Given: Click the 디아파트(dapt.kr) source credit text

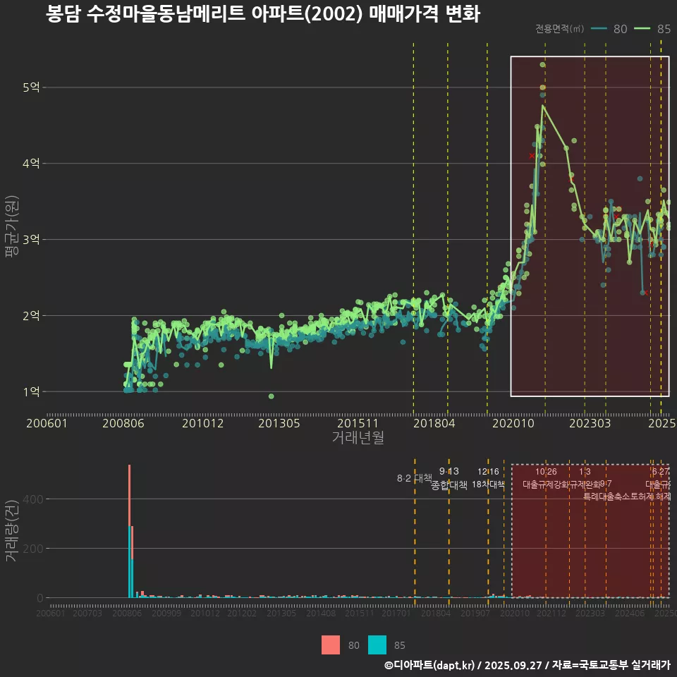Looking at the screenshot, I should pos(430,665).
